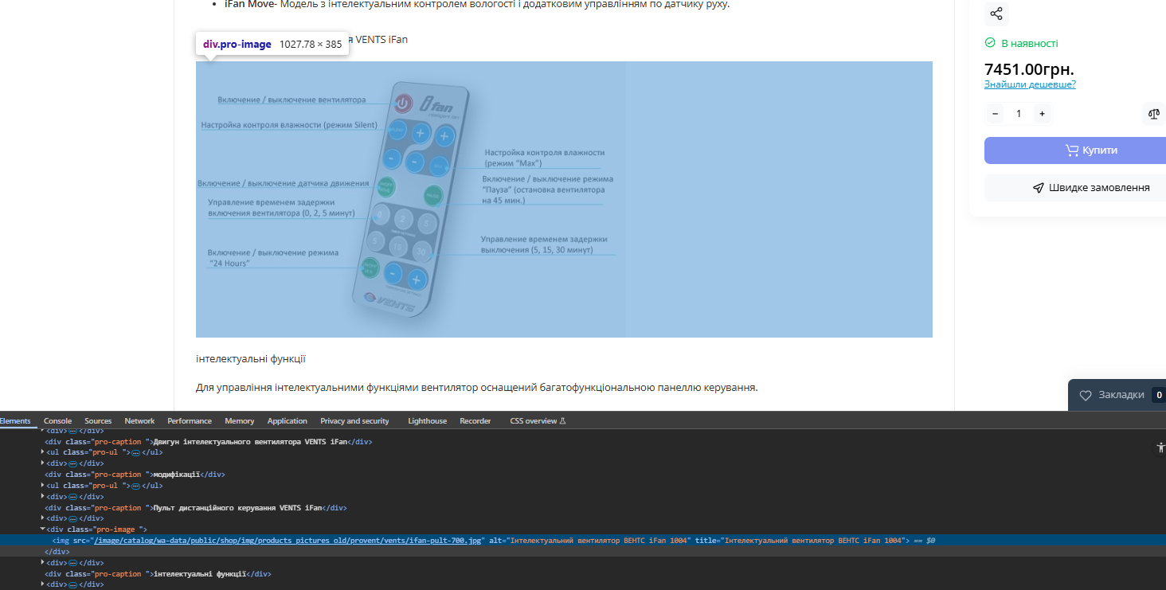
Task: Click the iFan remote control image
Action: pos(410,199)
